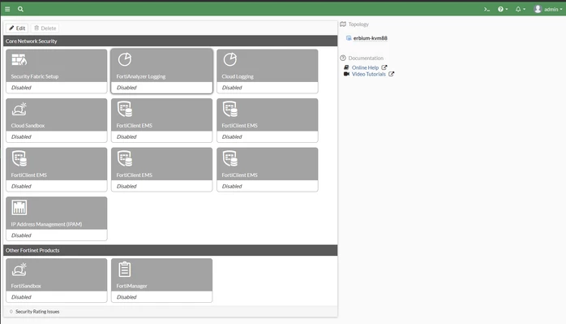Click the Topology map icon
This screenshot has width=566, height=324.
click(x=343, y=24)
